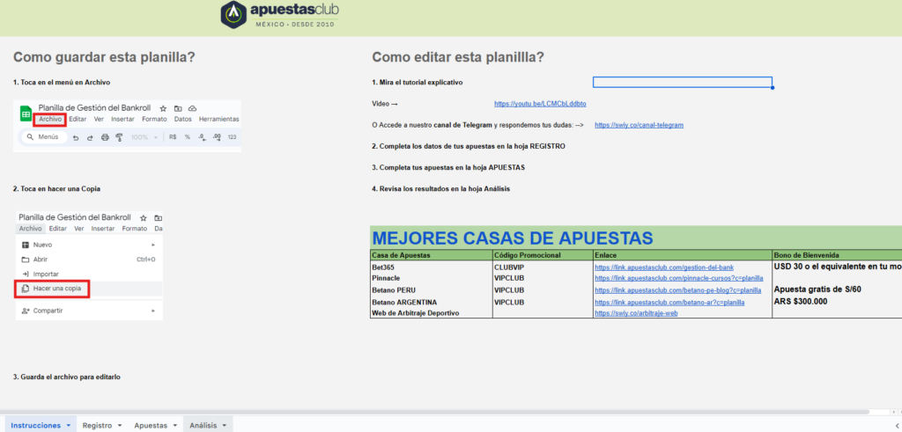Click the green Sheets logo in first tutorial image
Screen dimensions: 902x432
pos(26,113)
